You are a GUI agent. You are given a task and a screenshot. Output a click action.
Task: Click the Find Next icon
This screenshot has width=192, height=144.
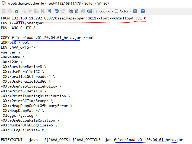click(x=83, y=11)
